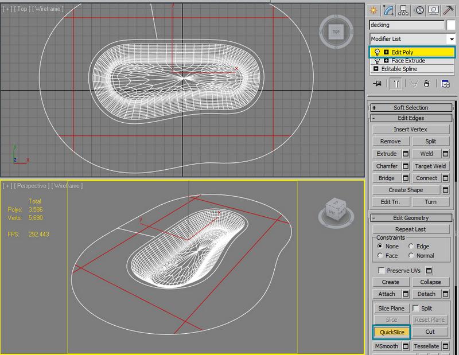Open the Display panel icon
This screenshot has width=459, height=355.
435,10
